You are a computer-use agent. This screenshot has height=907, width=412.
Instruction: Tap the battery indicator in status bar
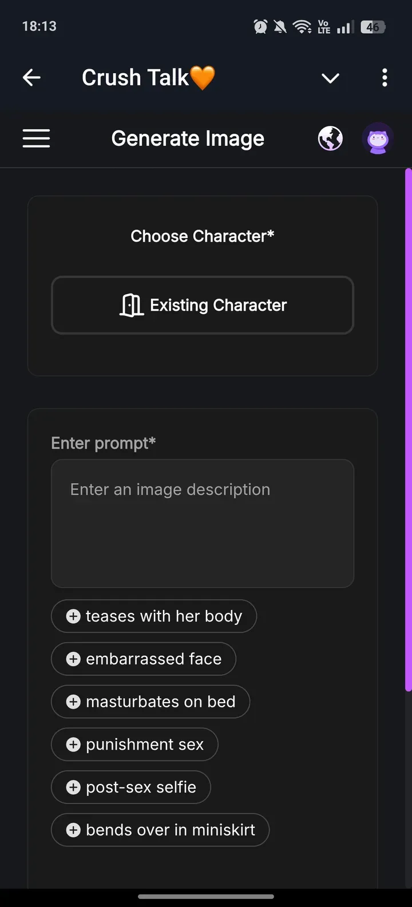pos(373,27)
